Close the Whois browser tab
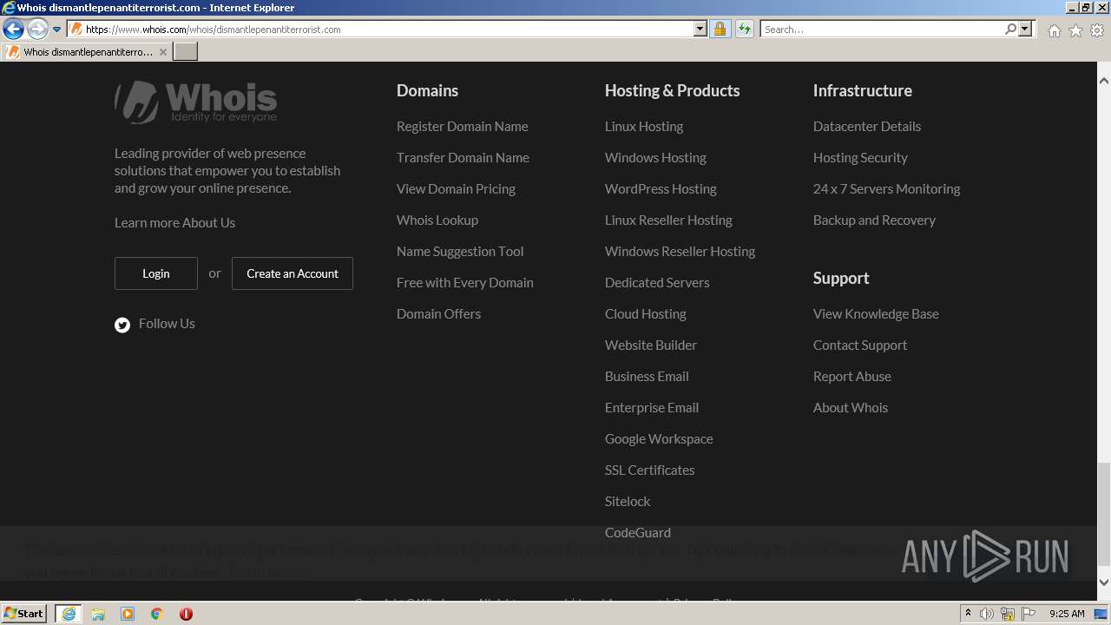 click(162, 52)
